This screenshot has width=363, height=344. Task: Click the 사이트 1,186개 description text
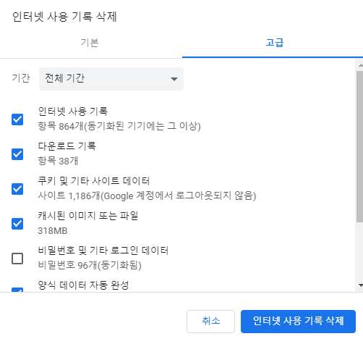[147, 196]
